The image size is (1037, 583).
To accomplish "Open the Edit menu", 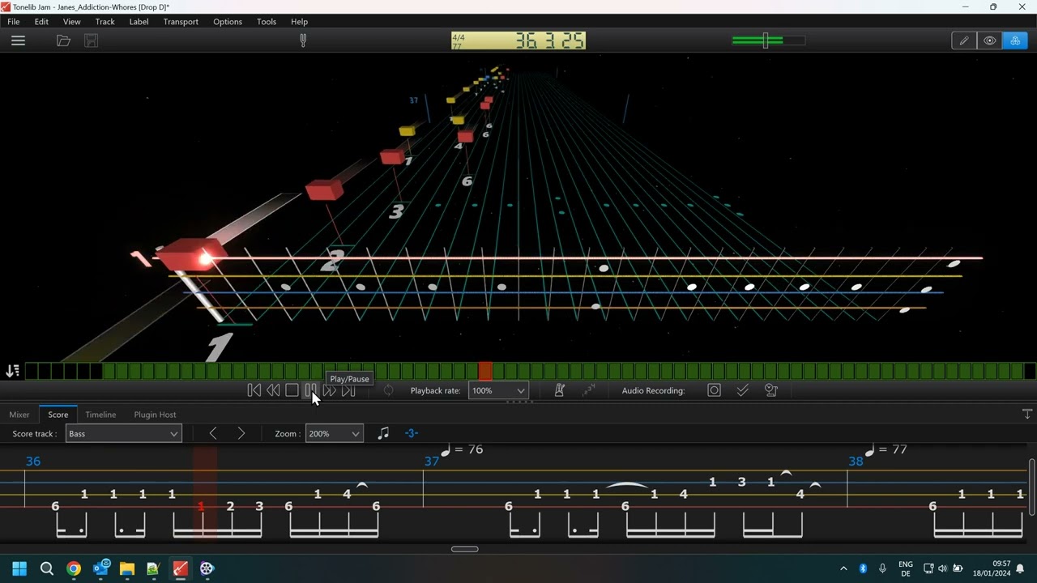I will (41, 22).
